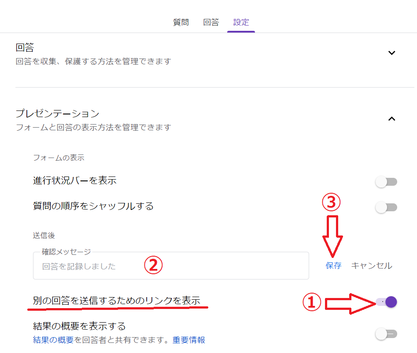Image resolution: width=417 pixels, height=353 pixels.
Task: Click 別の回答を送信するためのリンクを表示 label text
Action: 117,300
